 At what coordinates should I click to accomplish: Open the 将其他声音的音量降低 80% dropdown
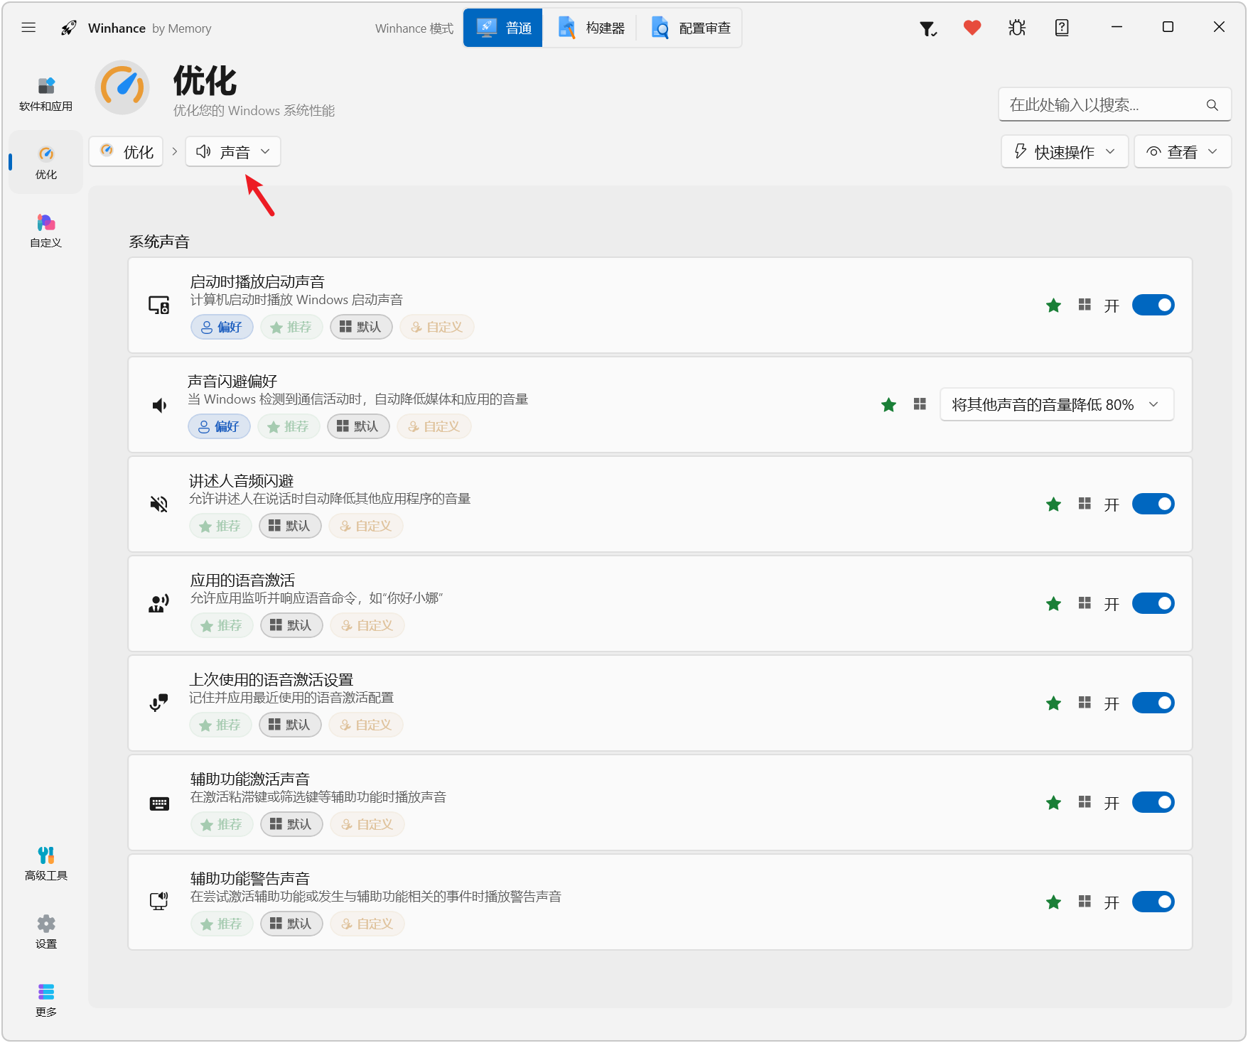point(1057,405)
